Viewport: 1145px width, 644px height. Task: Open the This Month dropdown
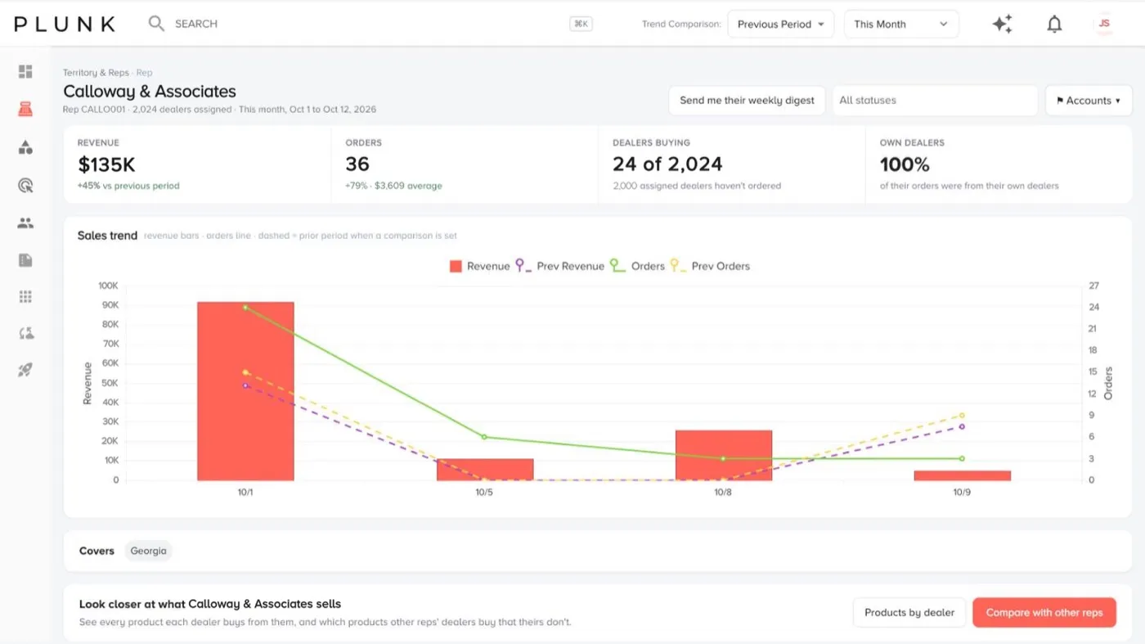901,24
